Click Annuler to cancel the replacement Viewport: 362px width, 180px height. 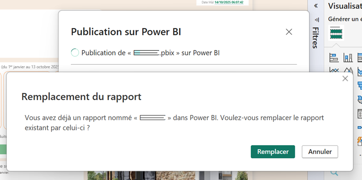[x=320, y=151]
